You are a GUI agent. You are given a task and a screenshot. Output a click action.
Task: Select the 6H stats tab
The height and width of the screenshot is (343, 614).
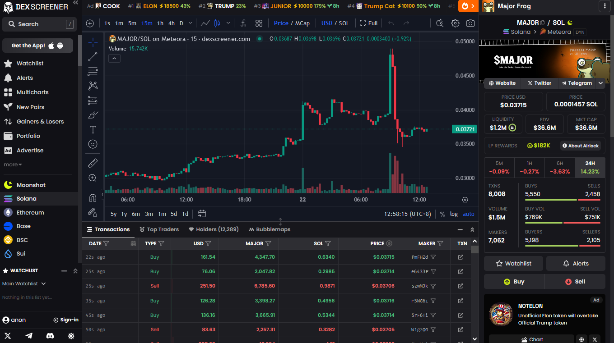click(x=559, y=167)
